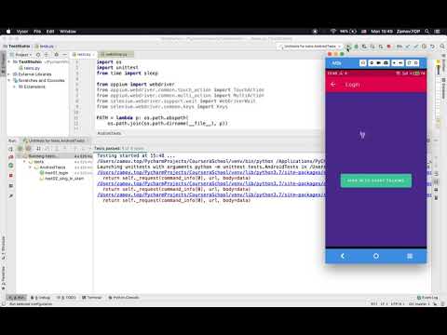Tap Android home button in Vysor window
Image resolution: width=447 pixels, height=335 pixels.
[376, 256]
